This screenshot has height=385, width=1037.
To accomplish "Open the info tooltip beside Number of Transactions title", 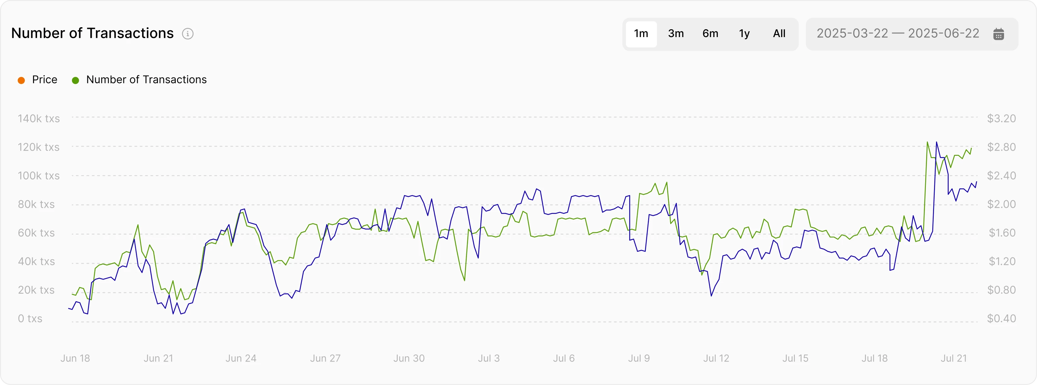I will 188,34.
